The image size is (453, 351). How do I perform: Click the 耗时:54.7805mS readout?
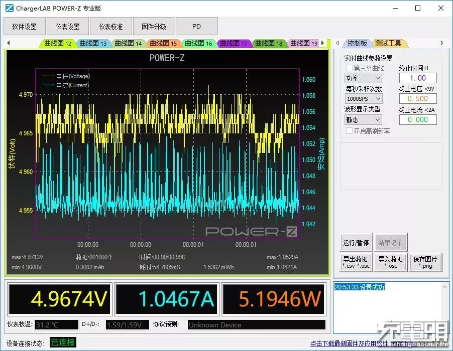click(160, 267)
